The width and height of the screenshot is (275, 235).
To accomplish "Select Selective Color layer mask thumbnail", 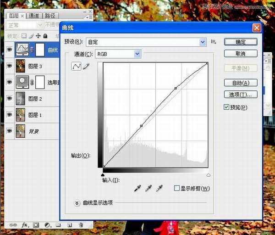I will tap(40, 82).
